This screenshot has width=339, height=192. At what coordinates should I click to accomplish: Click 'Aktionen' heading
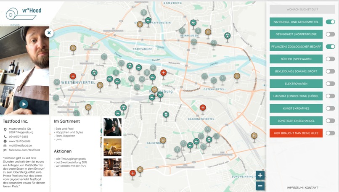[63, 151]
